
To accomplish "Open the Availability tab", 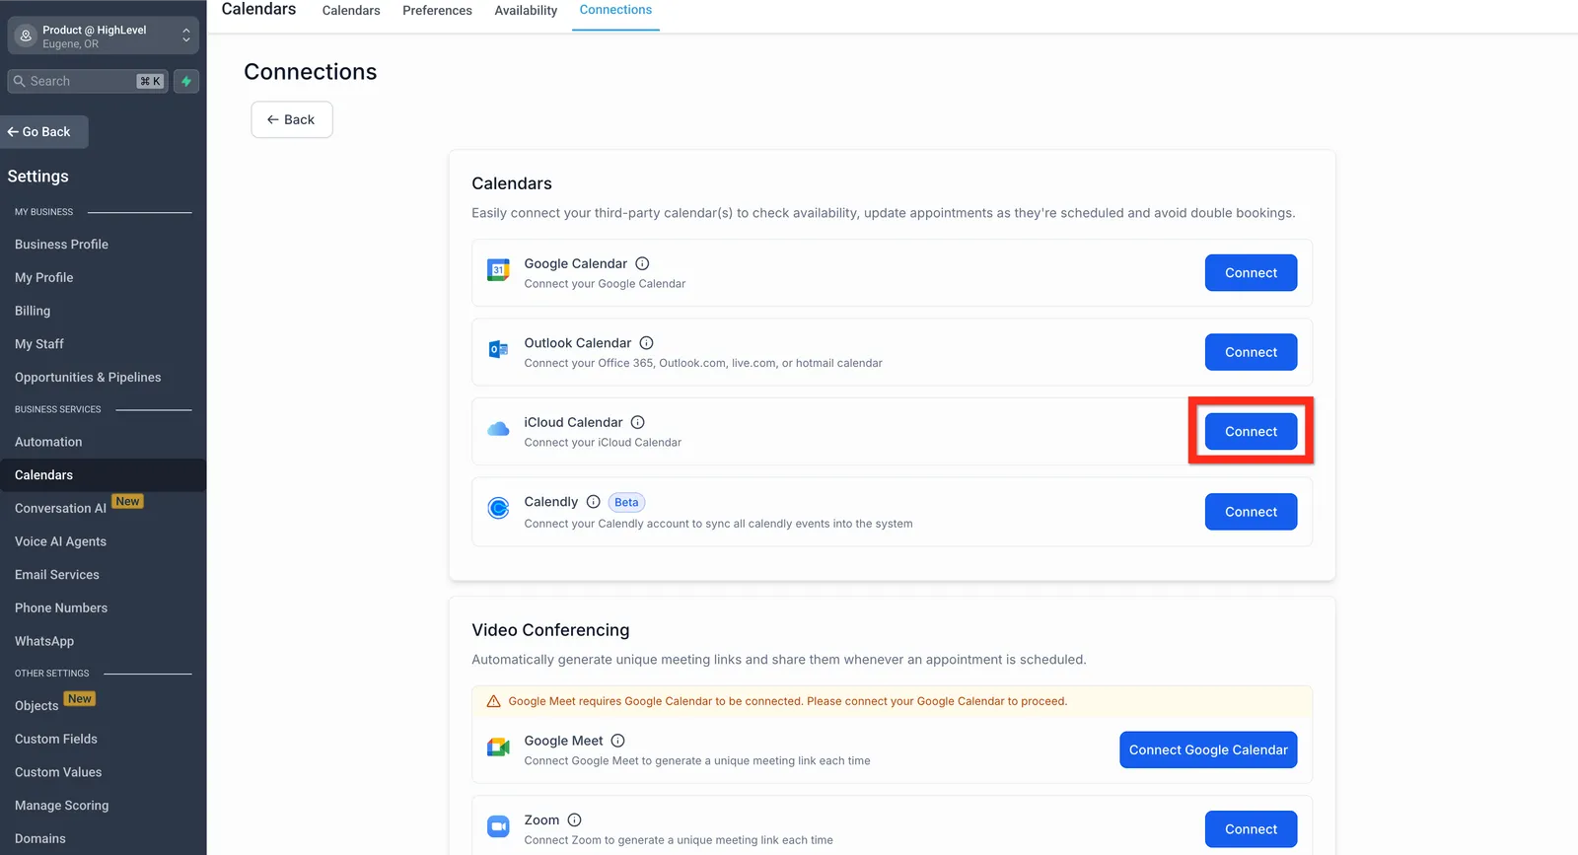I will tap(526, 11).
